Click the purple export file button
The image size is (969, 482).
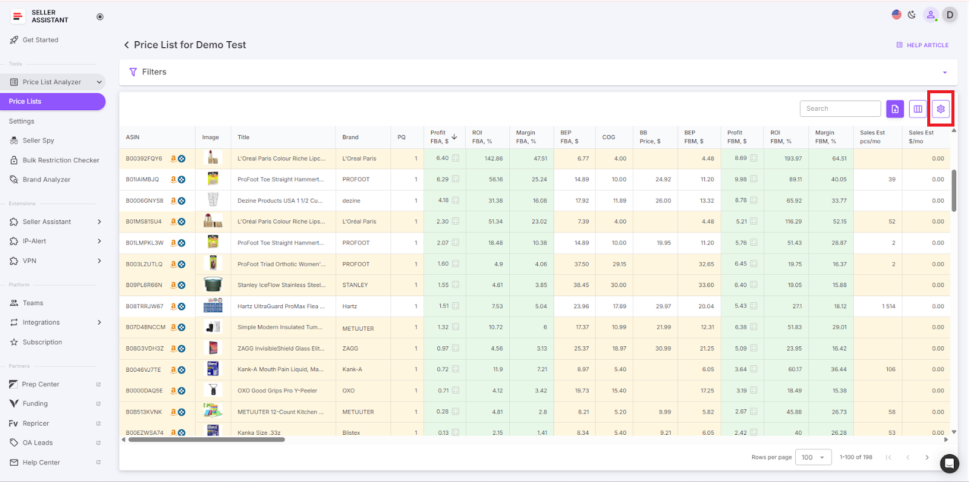tap(895, 109)
